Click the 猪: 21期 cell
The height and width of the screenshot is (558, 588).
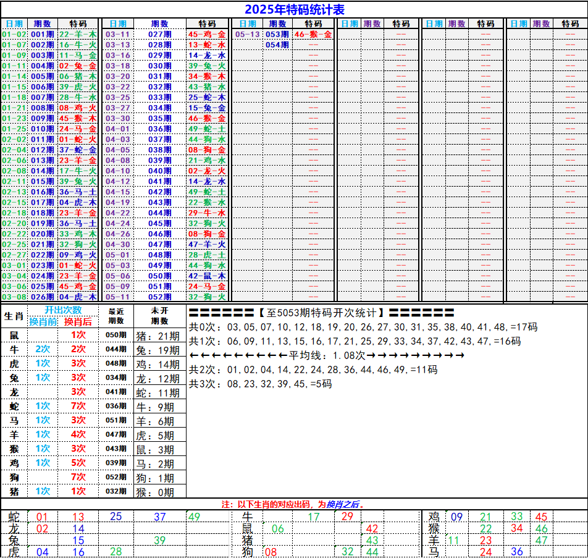point(158,336)
